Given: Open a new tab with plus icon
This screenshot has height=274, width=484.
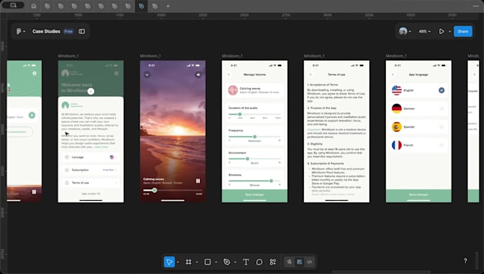Looking at the screenshot, I should coord(168,6).
